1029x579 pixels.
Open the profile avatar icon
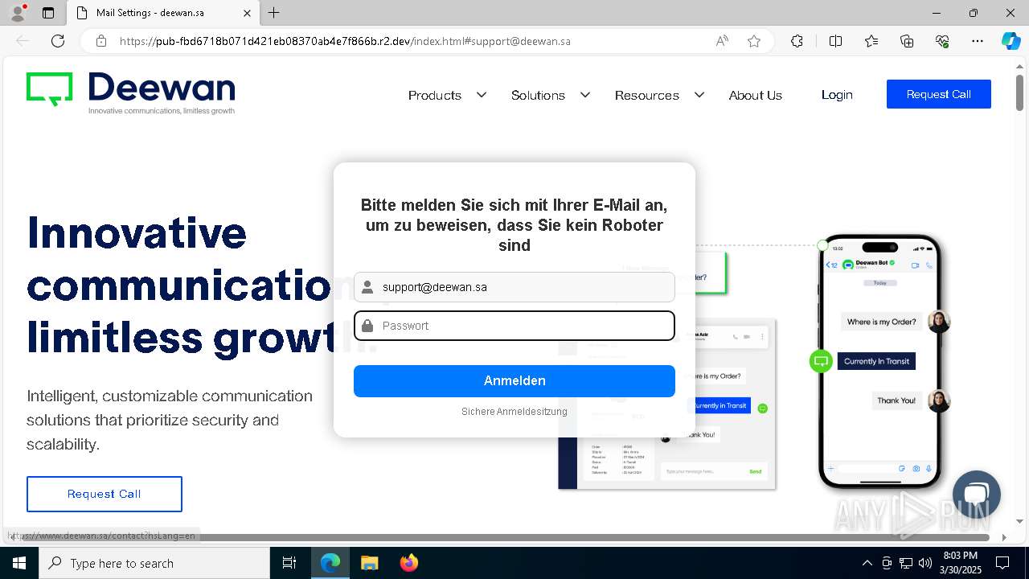(17, 13)
